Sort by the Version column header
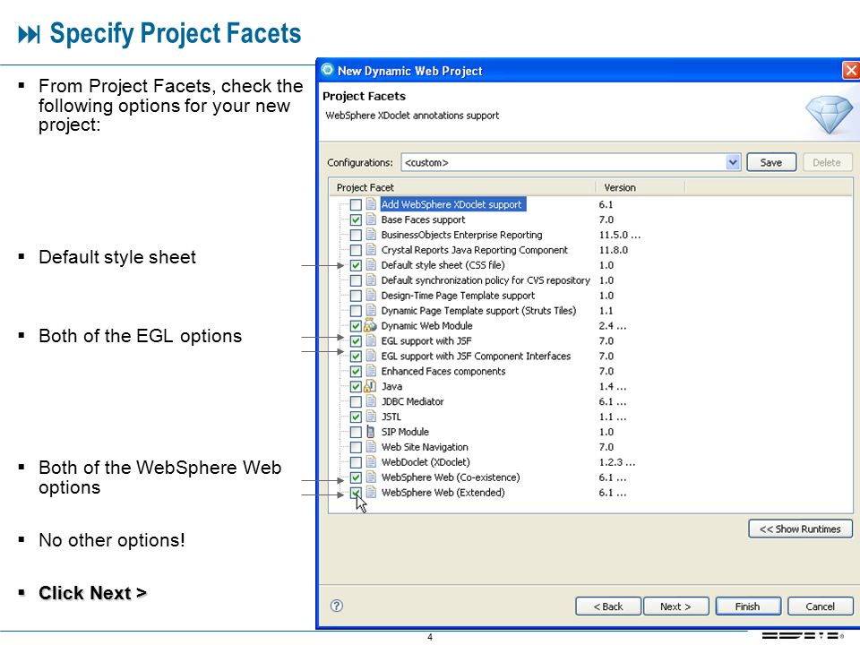Viewport: 860px width, 645px height. 640,187
